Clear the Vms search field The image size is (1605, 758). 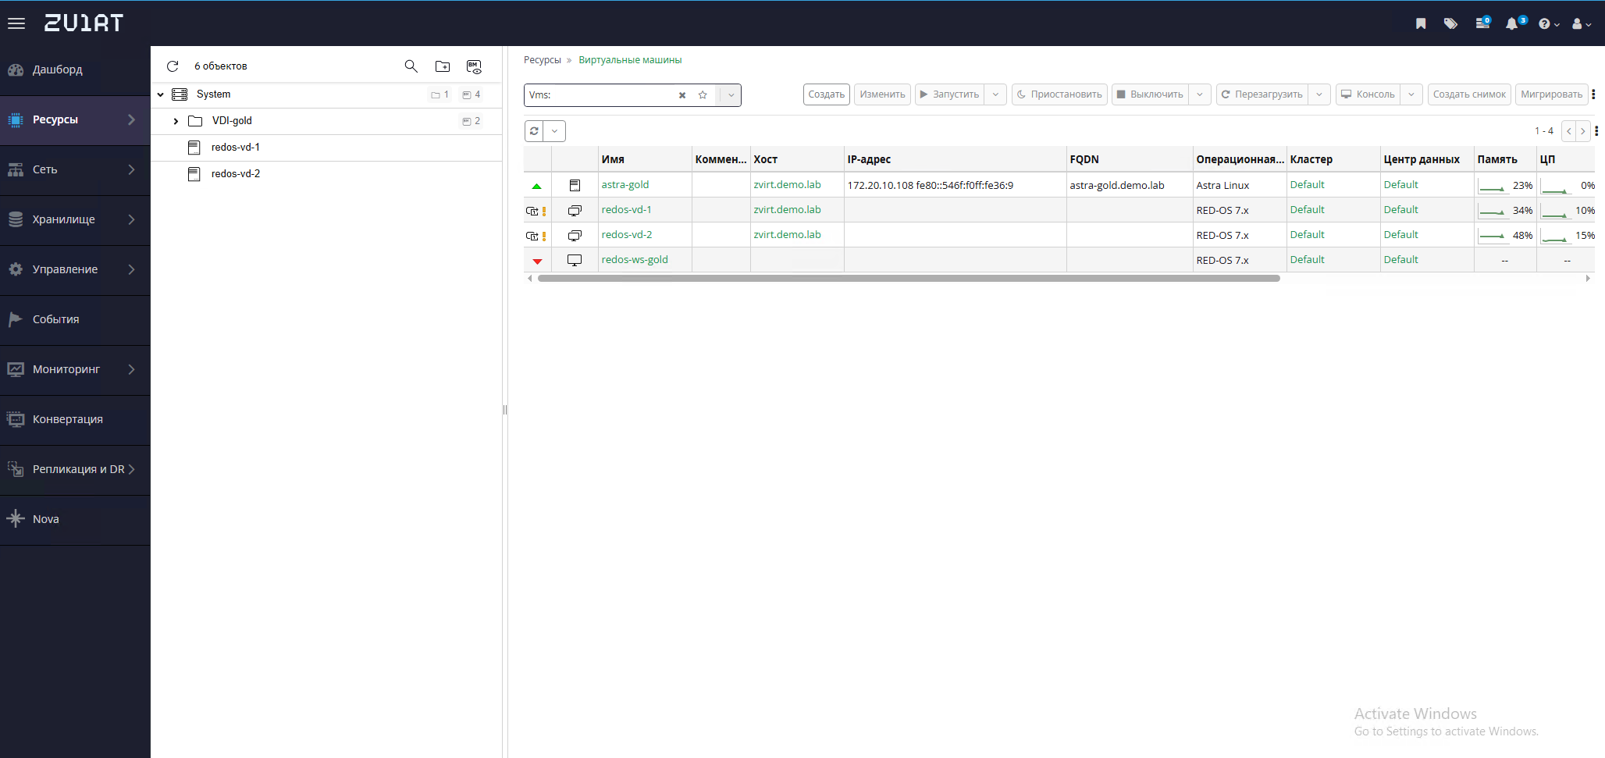(x=682, y=95)
